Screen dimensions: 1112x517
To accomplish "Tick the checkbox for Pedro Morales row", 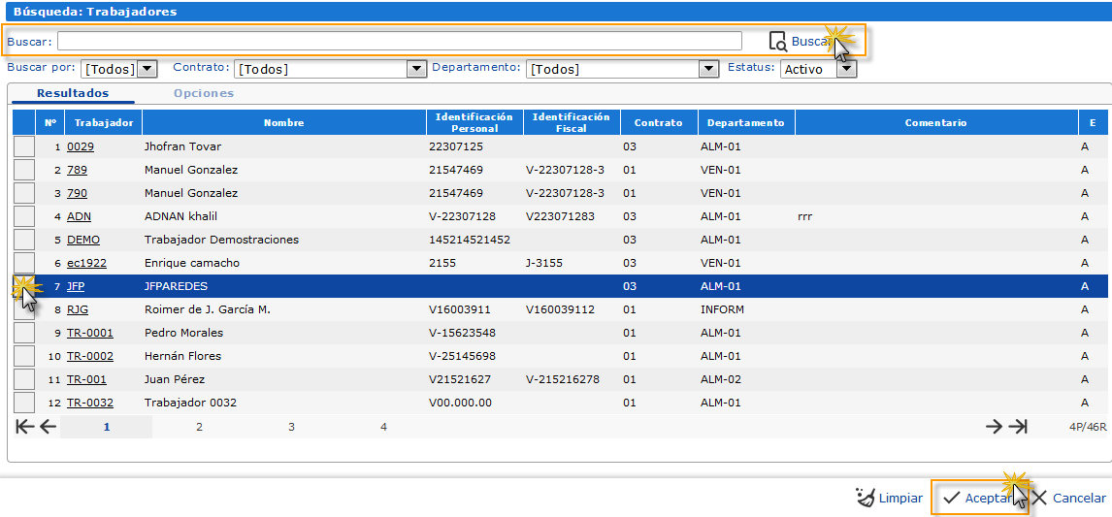I will pos(23,333).
